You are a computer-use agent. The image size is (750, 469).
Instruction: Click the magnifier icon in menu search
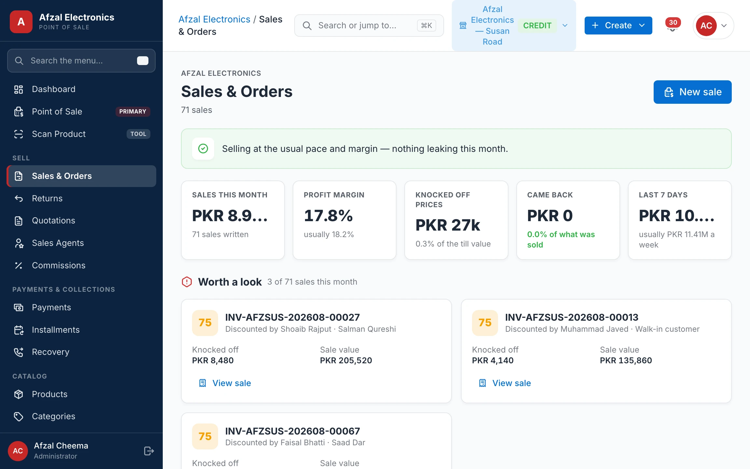[19, 61]
